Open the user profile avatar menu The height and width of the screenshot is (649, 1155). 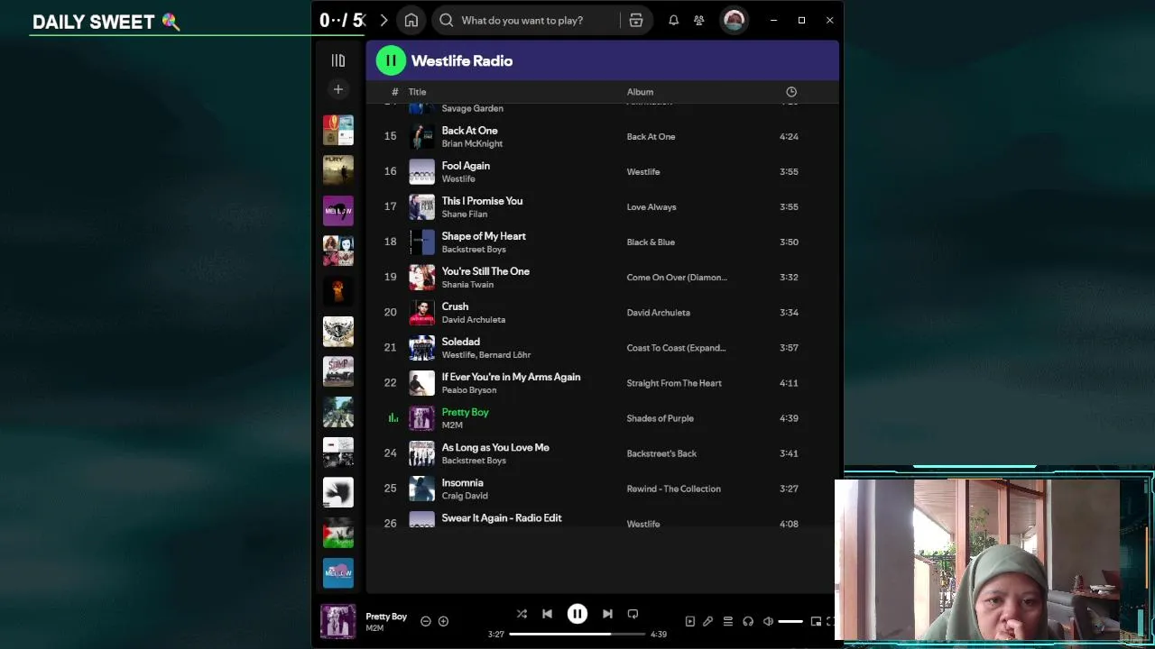point(734,20)
